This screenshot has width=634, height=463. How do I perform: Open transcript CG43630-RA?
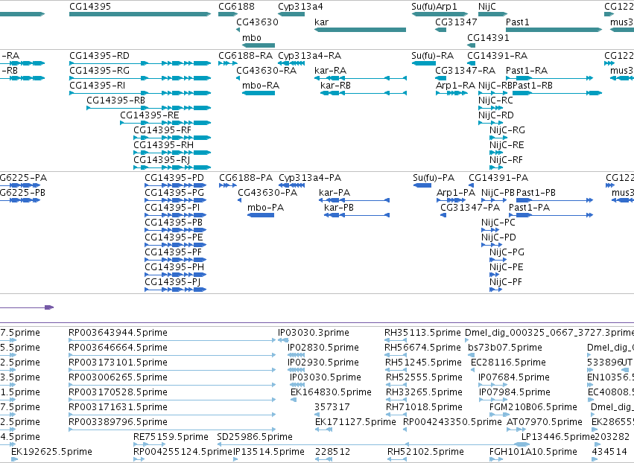coord(266,70)
